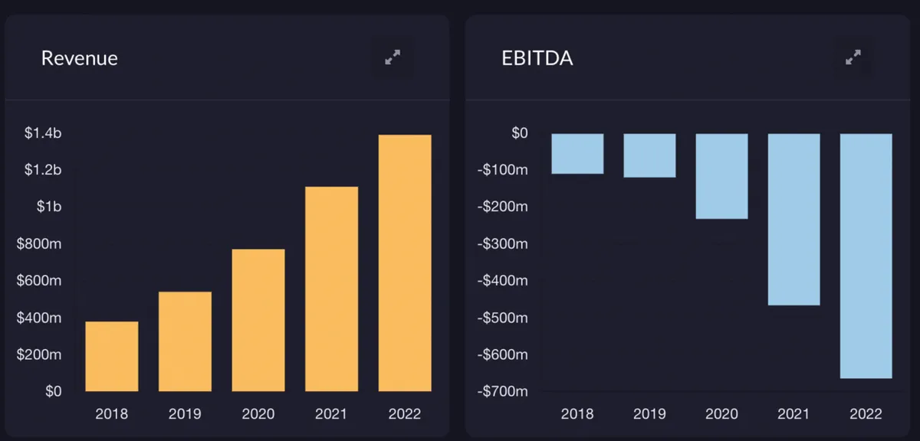Click the 2018 Revenue bar
The height and width of the screenshot is (441, 920).
(x=112, y=356)
